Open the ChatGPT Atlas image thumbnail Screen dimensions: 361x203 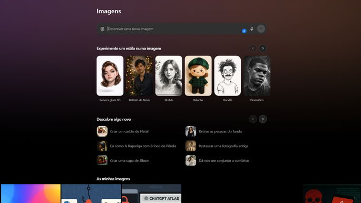point(151,194)
